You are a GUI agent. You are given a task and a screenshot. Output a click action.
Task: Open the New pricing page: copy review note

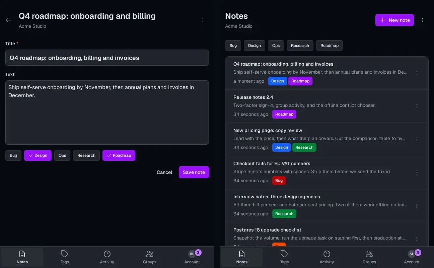(268, 130)
